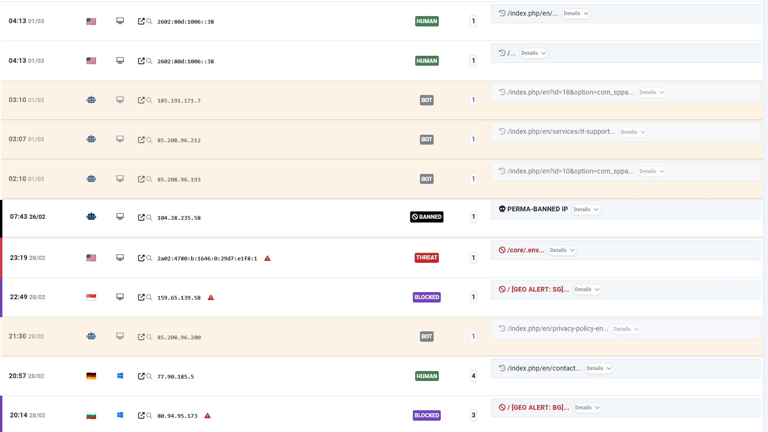The width and height of the screenshot is (768, 432).
Task: Click the /index.php/en/privacy-policy-en link
Action: tap(558, 328)
